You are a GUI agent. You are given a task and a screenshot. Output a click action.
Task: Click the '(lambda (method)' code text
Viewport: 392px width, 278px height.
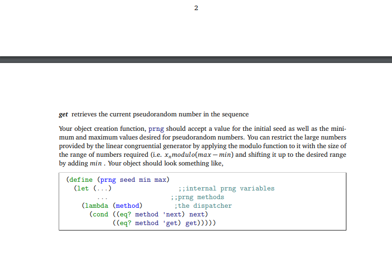tap(112, 206)
